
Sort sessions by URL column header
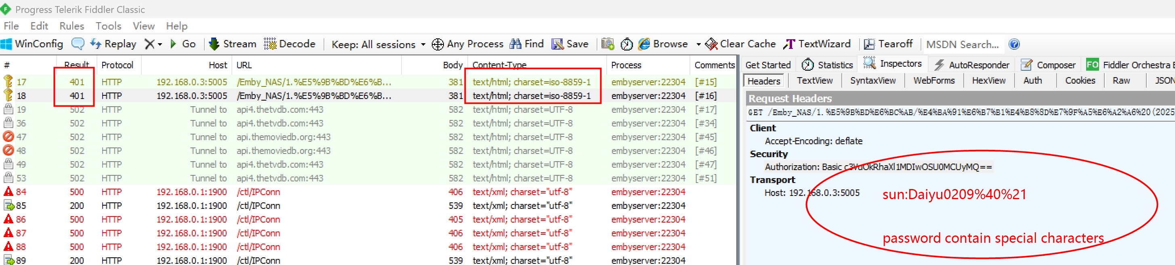(317, 65)
